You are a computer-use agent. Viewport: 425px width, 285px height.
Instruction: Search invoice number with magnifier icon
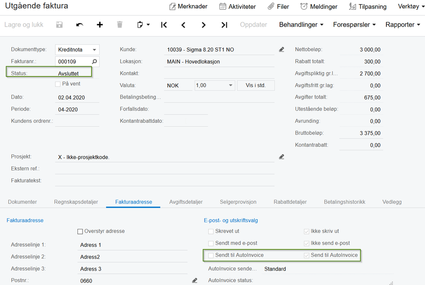coord(94,62)
